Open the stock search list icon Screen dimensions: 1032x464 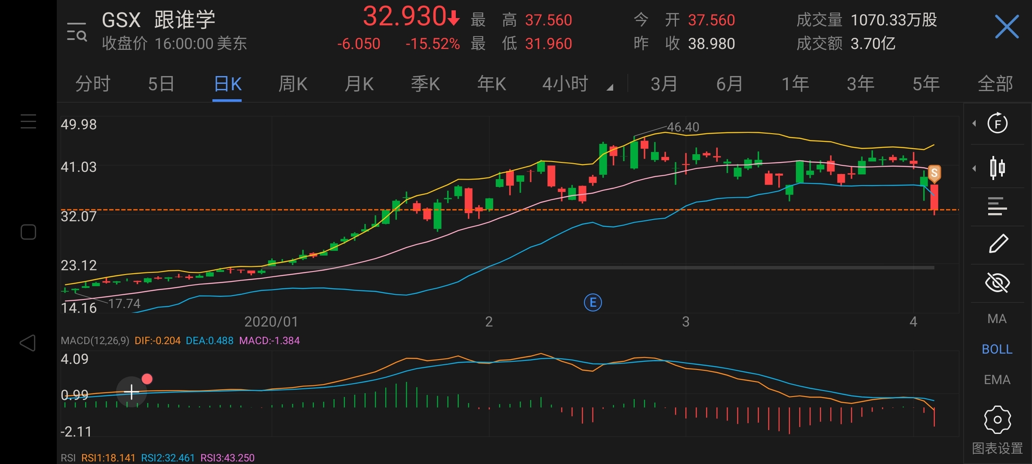[x=77, y=32]
